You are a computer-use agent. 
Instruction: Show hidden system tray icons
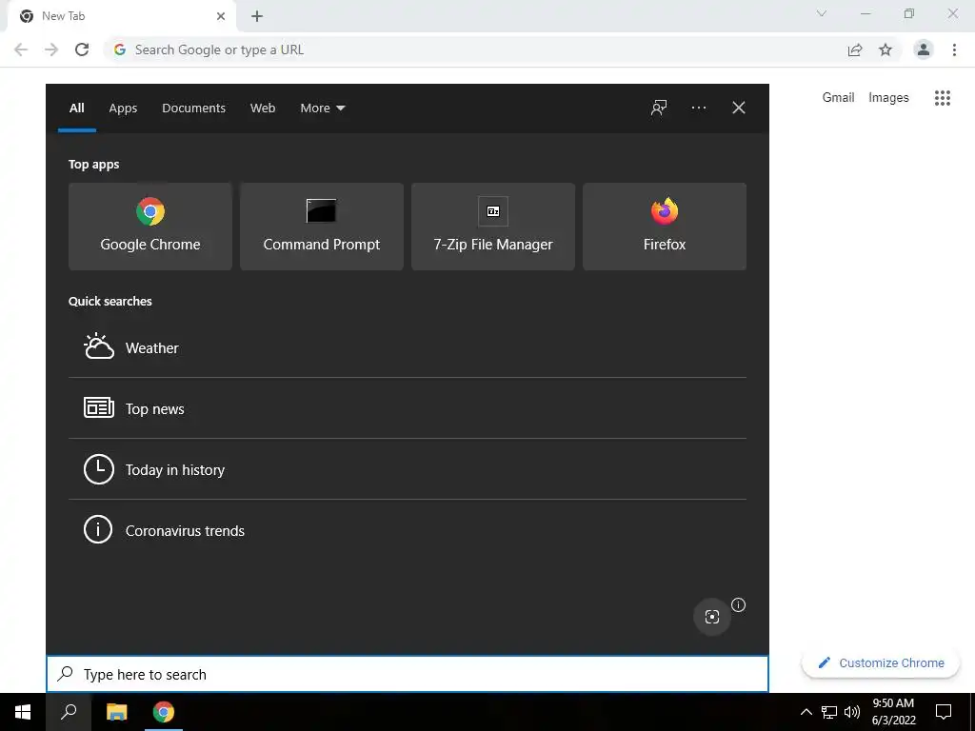806,712
